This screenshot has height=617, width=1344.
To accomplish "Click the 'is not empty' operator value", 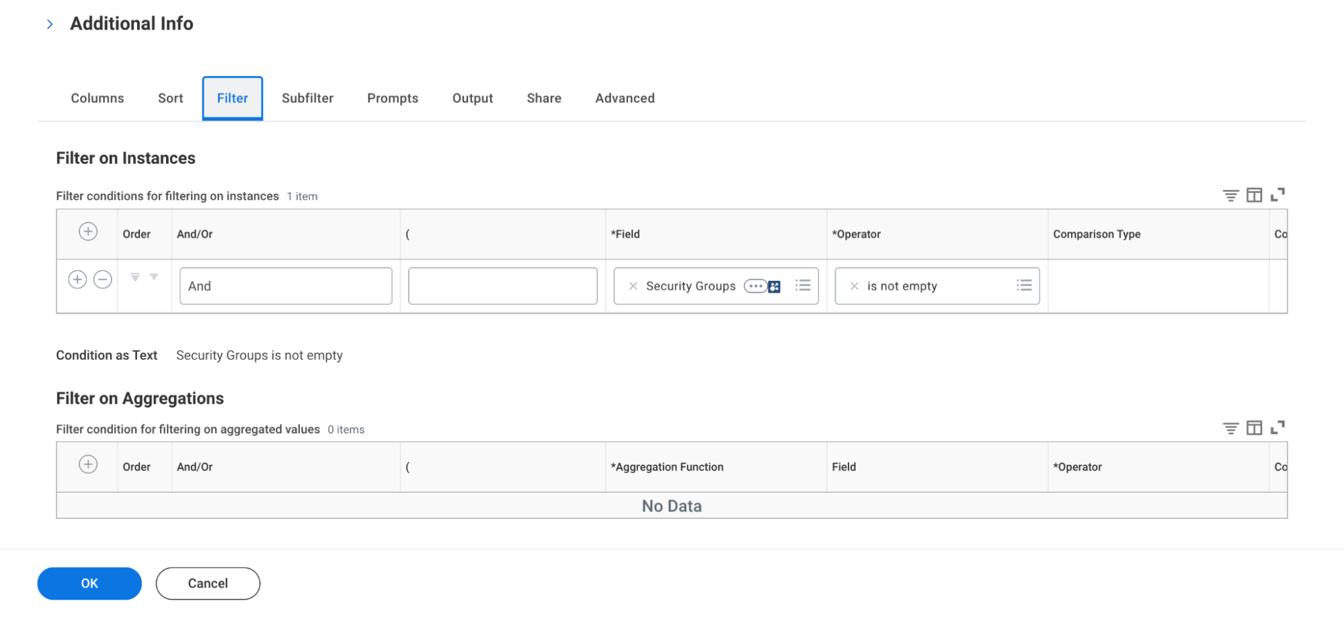I will click(902, 286).
